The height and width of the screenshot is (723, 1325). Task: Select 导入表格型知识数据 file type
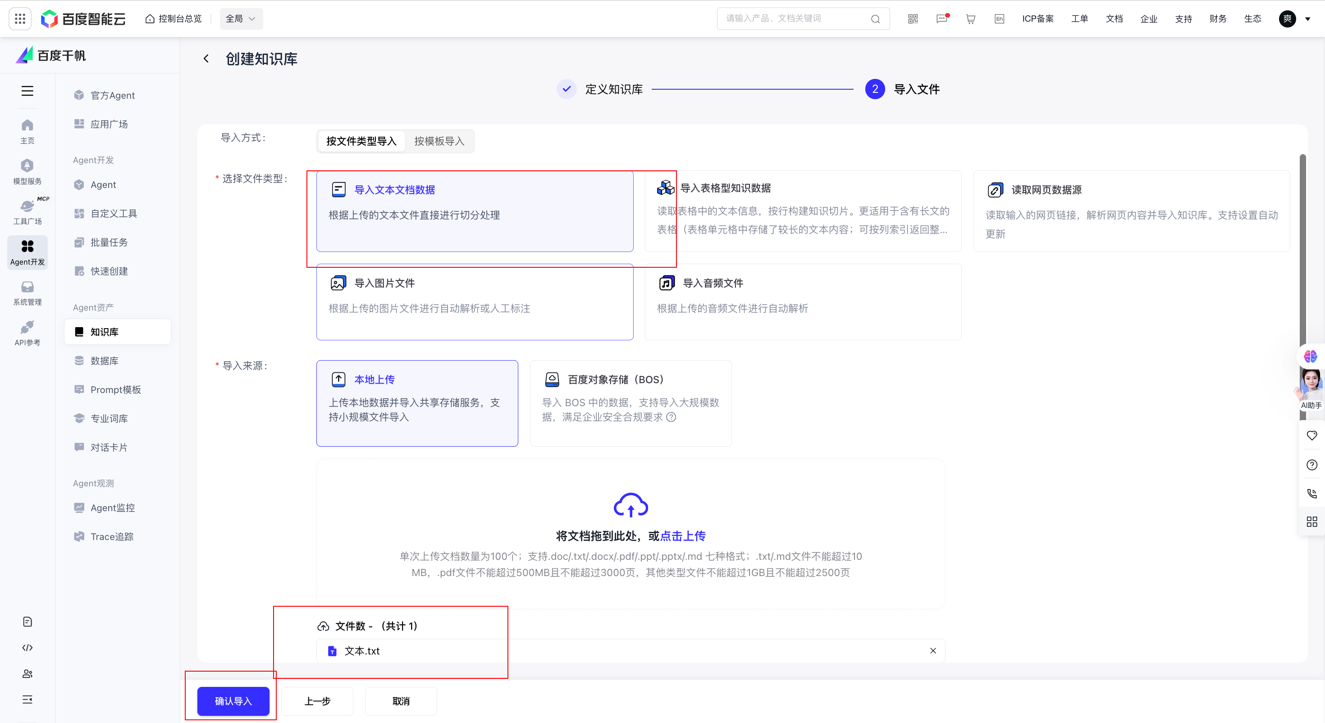802,211
